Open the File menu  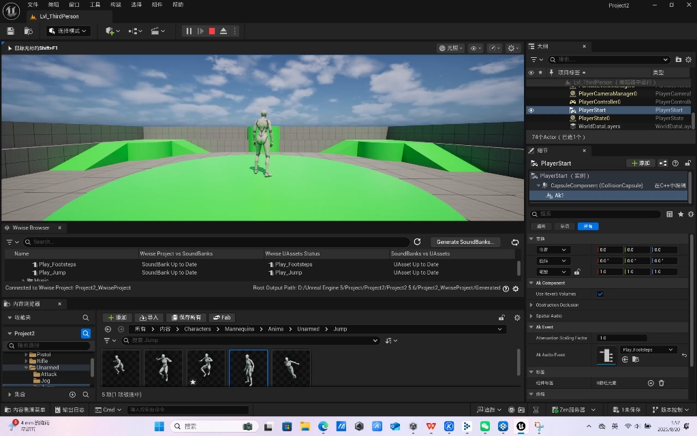(33, 5)
